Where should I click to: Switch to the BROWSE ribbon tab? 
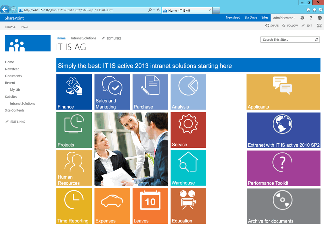pos(10,27)
